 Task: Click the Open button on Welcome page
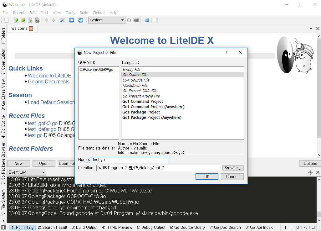44,163
